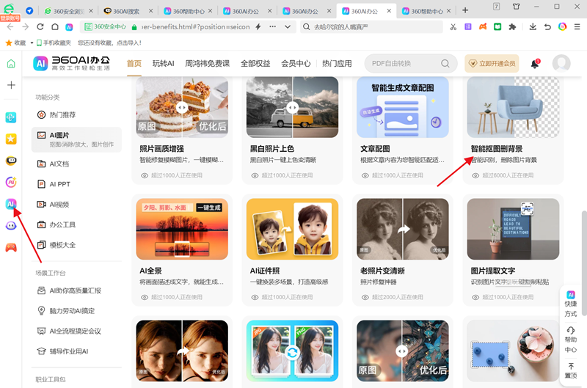Open 照片画质增强 cake thumbnail
The image size is (587, 388).
click(182, 107)
